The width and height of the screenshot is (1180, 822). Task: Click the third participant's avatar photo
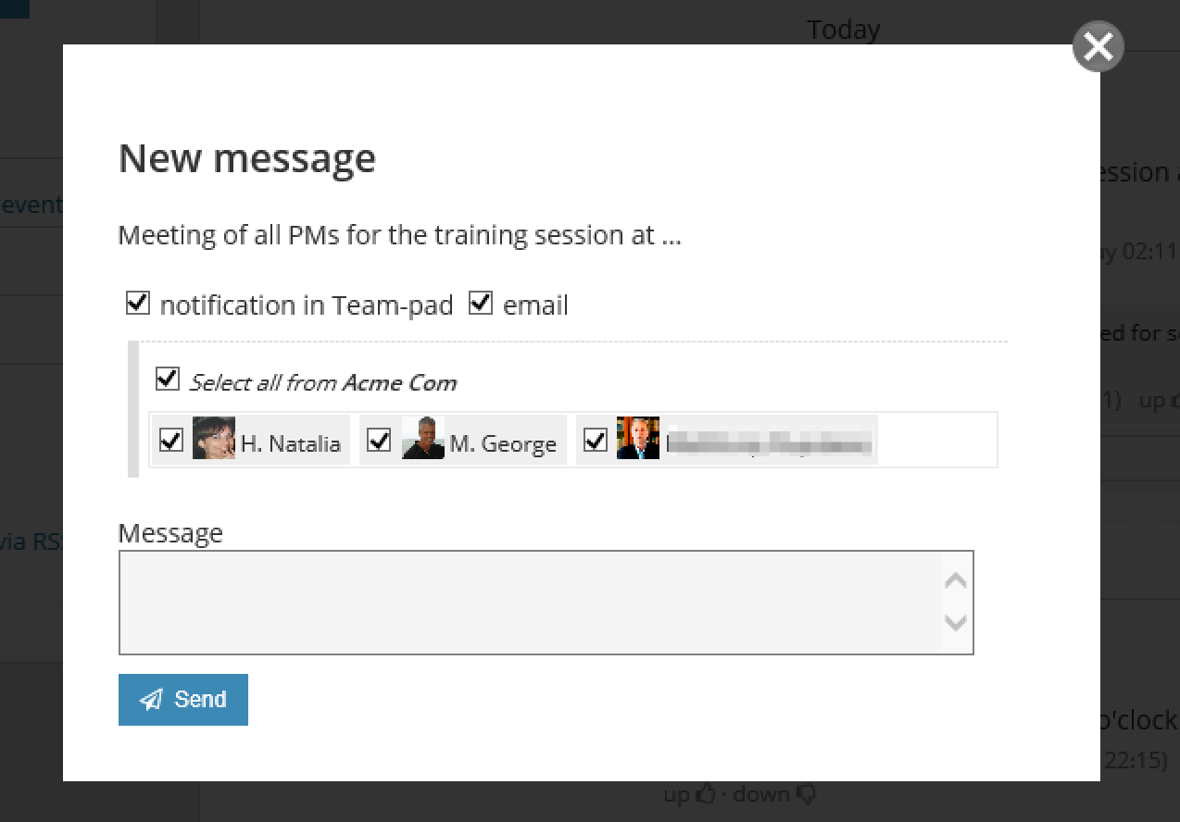pos(637,440)
